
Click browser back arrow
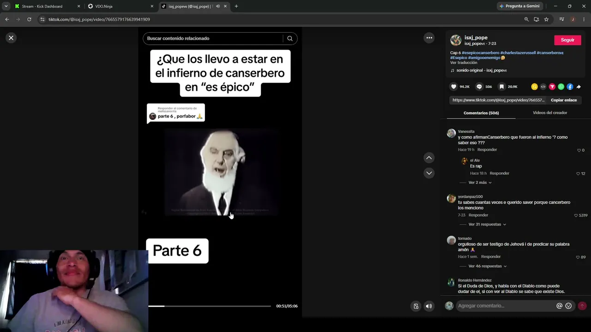7,19
